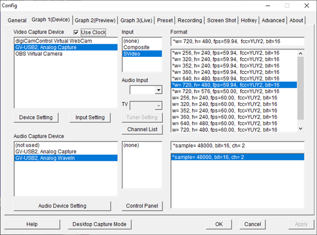Image resolution: width=317 pixels, height=235 pixels.
Task: Select OBS Virtual Camera device
Action: click(36, 54)
